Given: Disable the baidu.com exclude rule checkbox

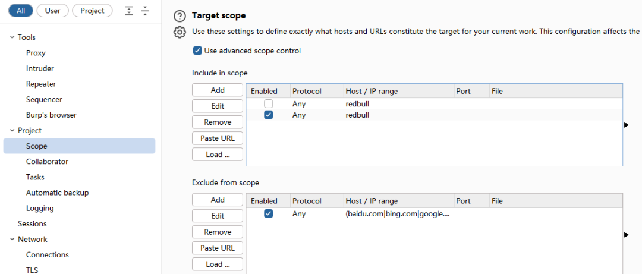Looking at the screenshot, I should tap(268, 213).
